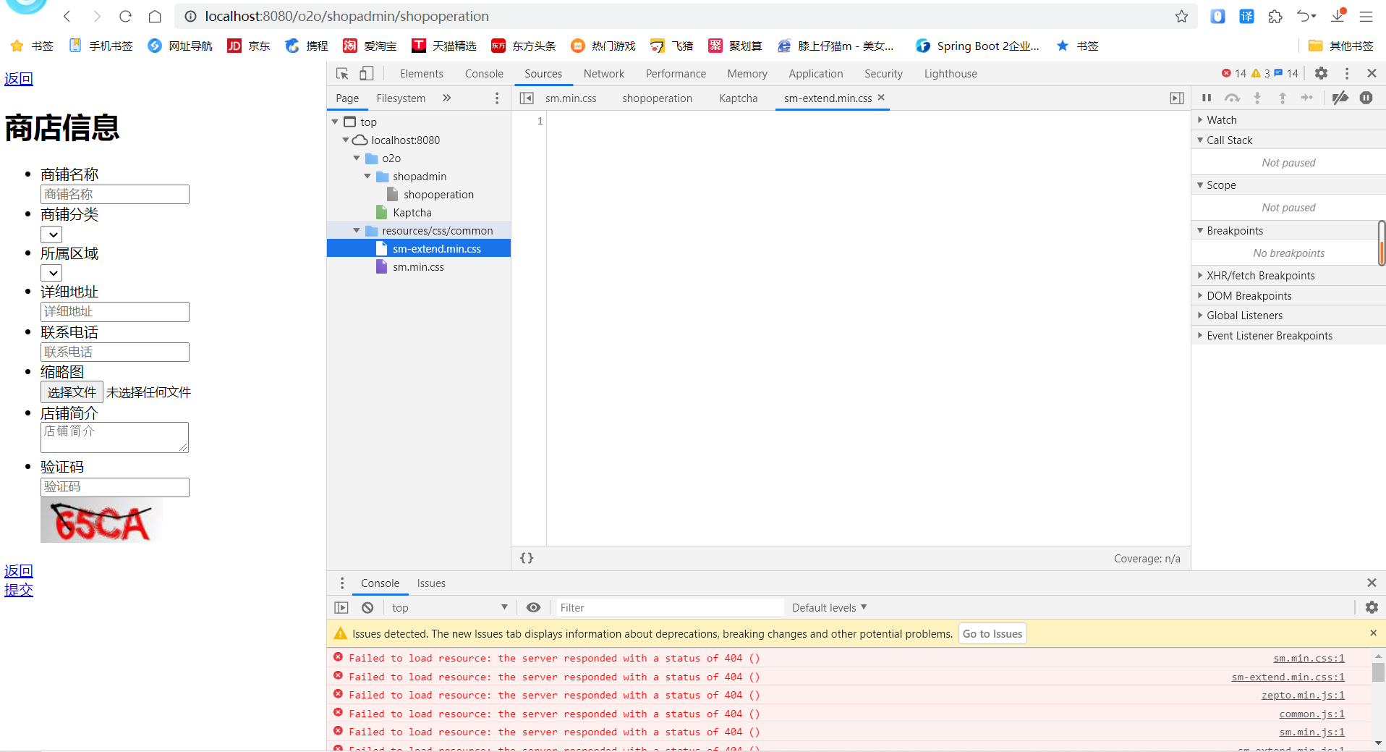The image size is (1386, 752).
Task: Open DevTools settings gear
Action: [1321, 73]
